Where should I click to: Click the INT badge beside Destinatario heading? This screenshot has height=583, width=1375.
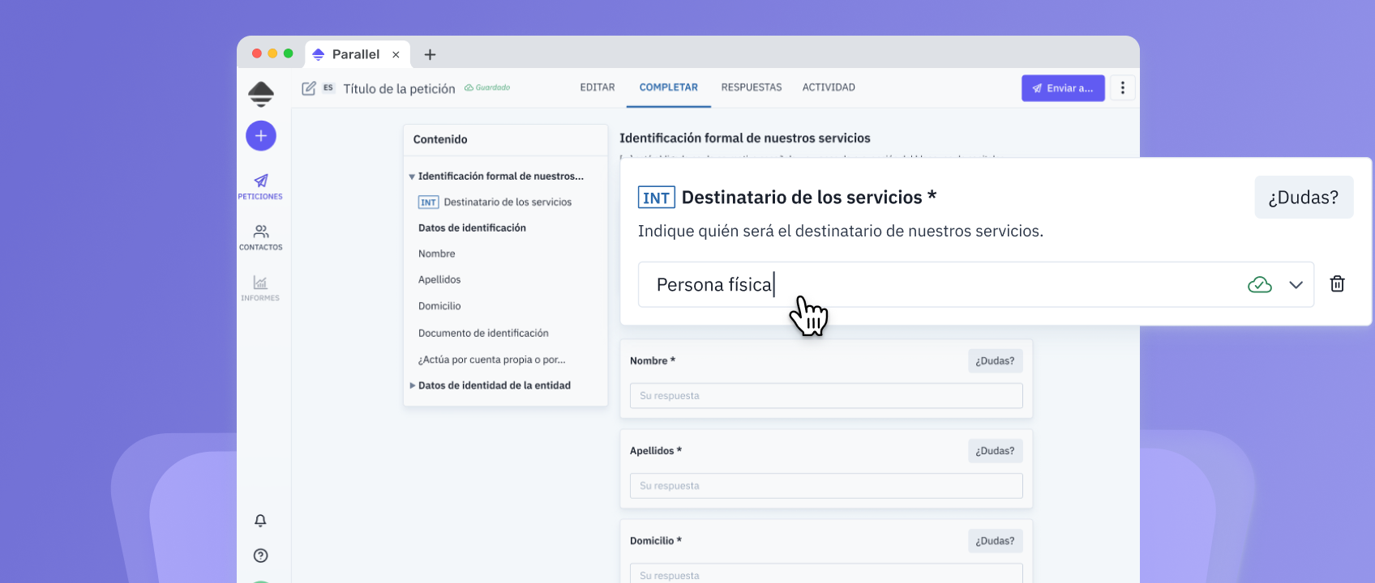pyautogui.click(x=656, y=198)
